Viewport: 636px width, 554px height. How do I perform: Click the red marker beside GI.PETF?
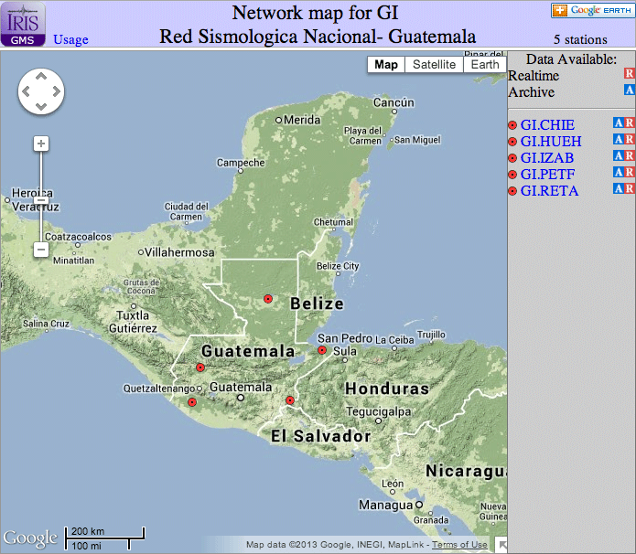pyautogui.click(x=512, y=175)
